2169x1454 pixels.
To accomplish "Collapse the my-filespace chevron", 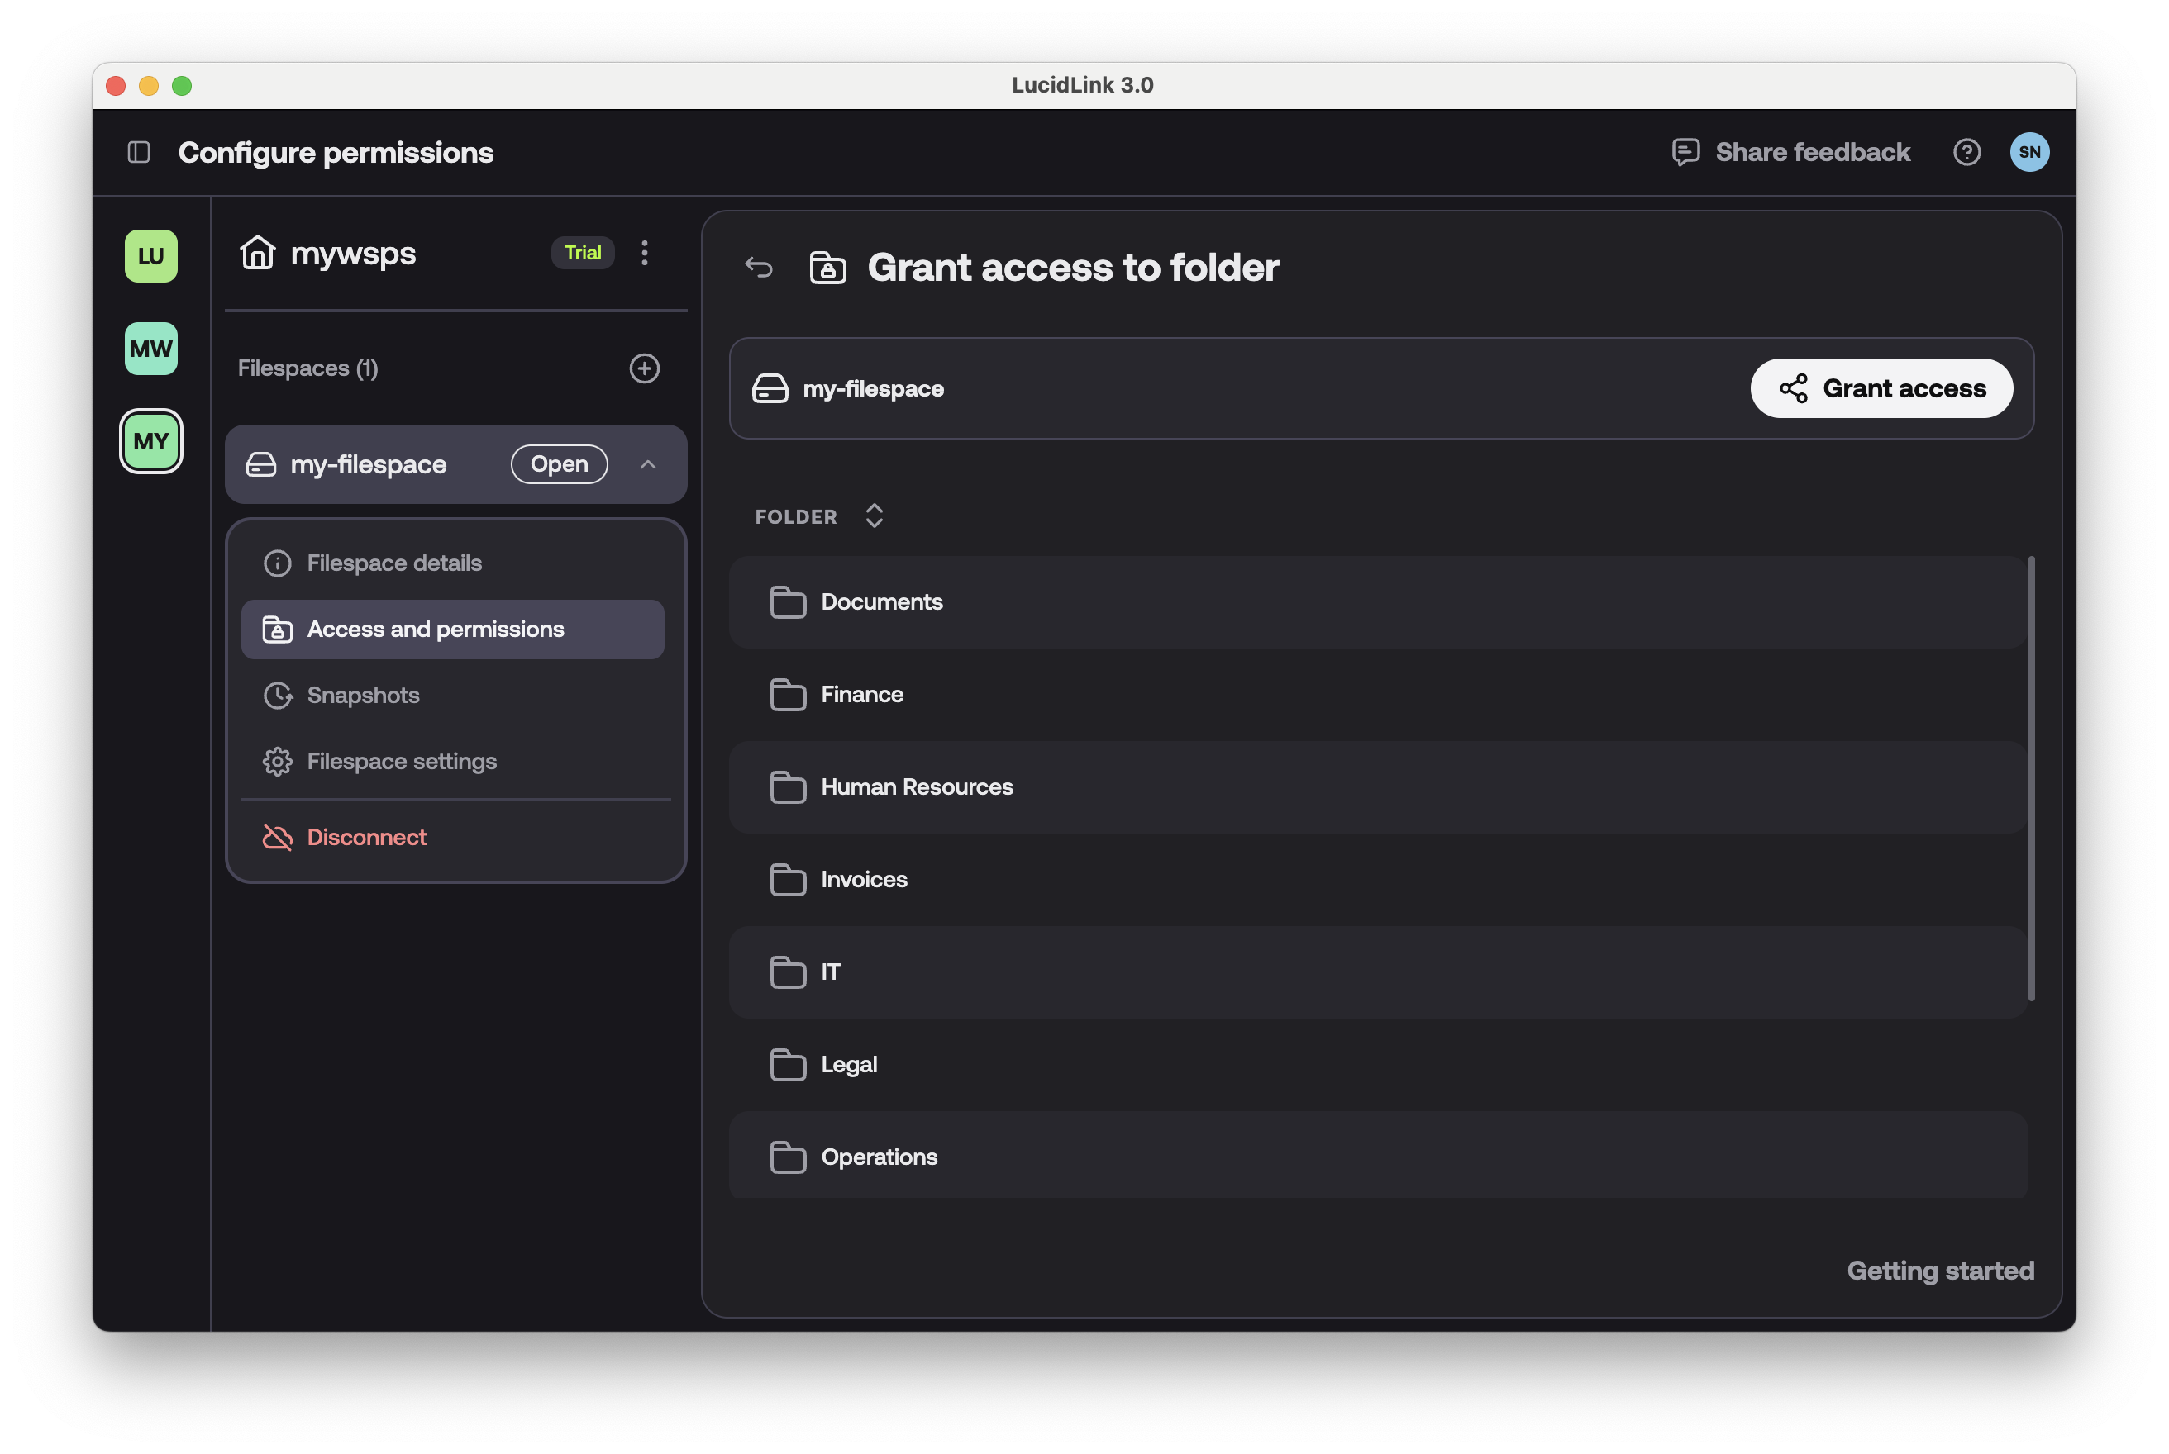I will [649, 464].
